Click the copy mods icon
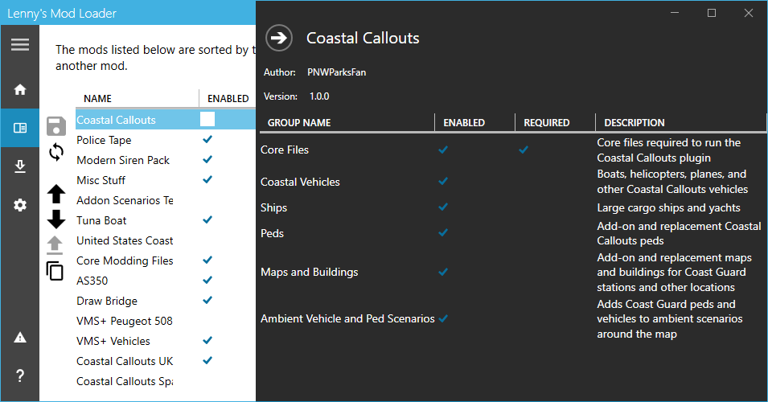 click(55, 271)
